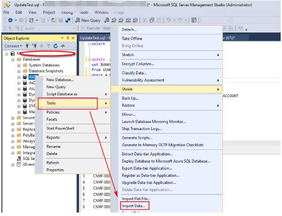Click the SQL Server Agent icon in the tree

[19, 159]
